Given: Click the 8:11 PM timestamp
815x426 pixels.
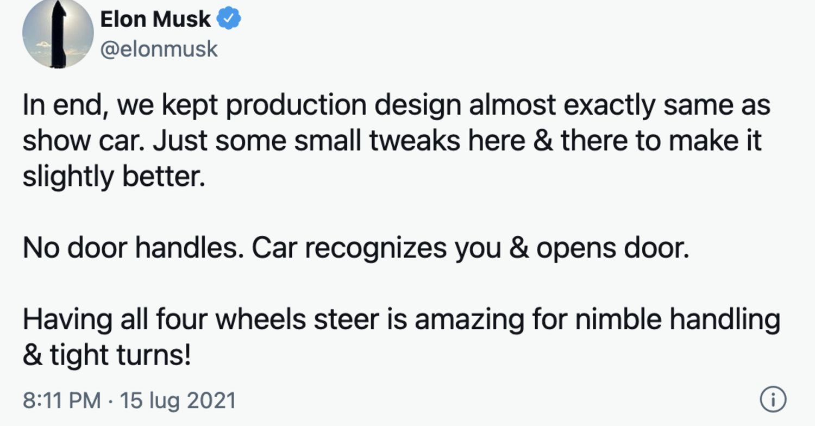Looking at the screenshot, I should click(x=61, y=400).
